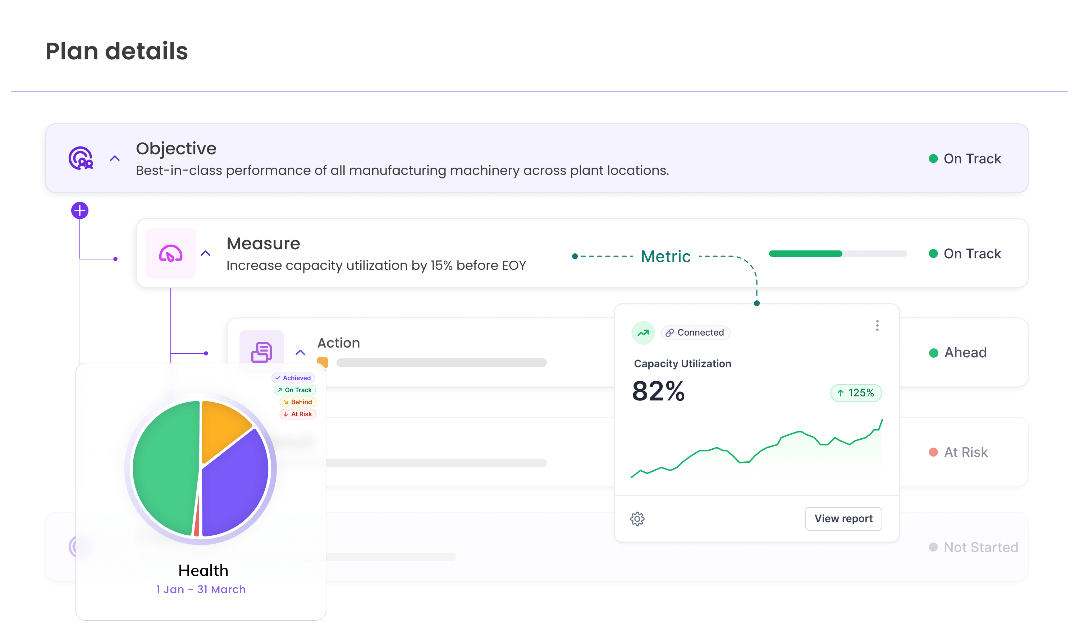The height and width of the screenshot is (639, 1084).
Task: Open metric settings gear icon
Action: point(637,518)
